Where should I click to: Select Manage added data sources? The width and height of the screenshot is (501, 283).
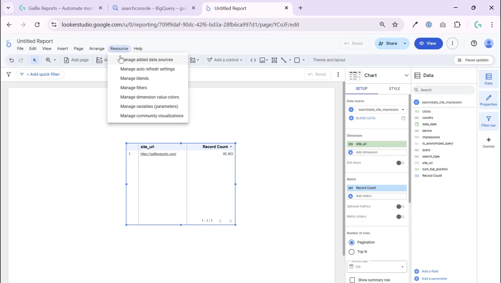coord(148,60)
